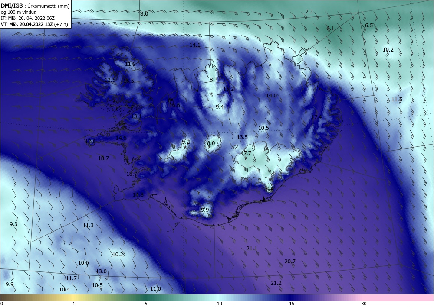Click the 11.0 value on the map
Viewport: 434px width, 307px height.
pos(155,289)
